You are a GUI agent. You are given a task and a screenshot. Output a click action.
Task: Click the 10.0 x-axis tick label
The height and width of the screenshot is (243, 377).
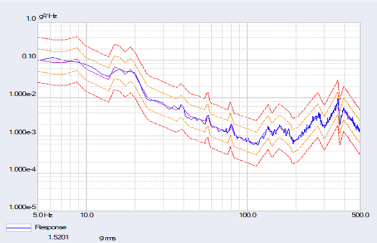(x=87, y=215)
